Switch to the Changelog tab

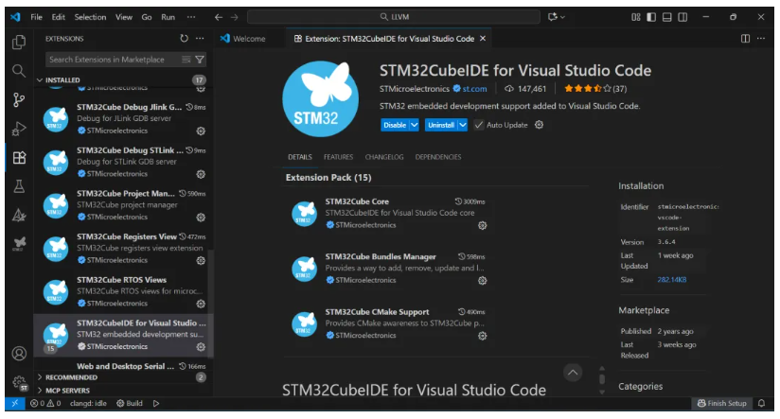(384, 157)
